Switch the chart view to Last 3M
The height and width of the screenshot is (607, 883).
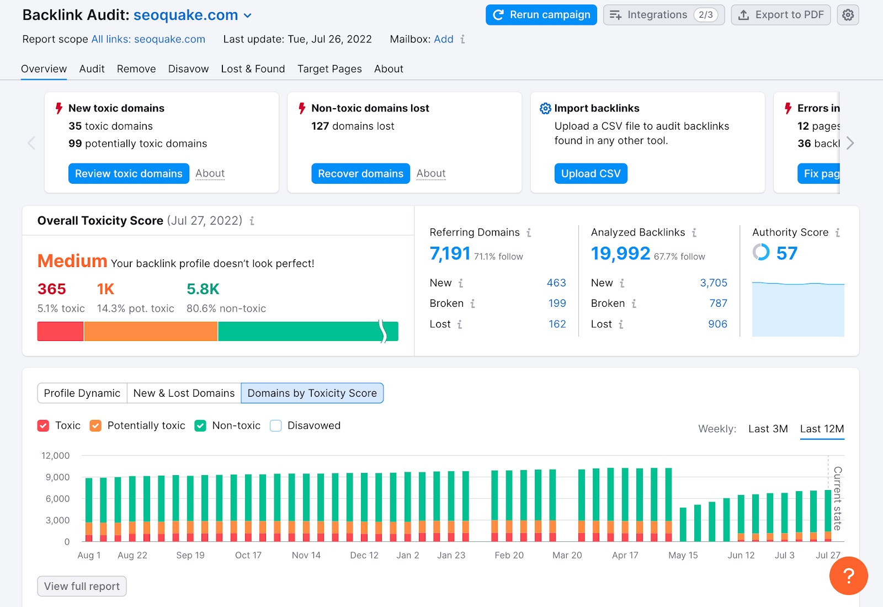click(768, 428)
